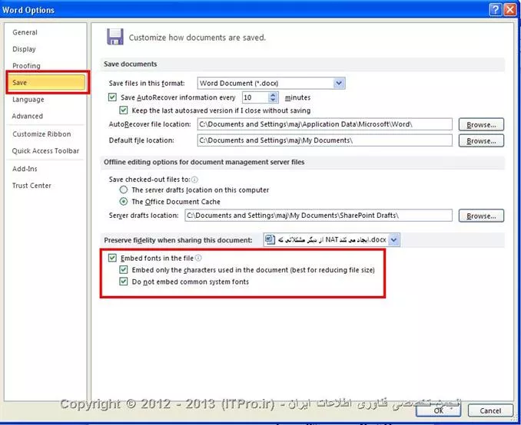Browse for Default file location
The width and height of the screenshot is (521, 425).
481,141
